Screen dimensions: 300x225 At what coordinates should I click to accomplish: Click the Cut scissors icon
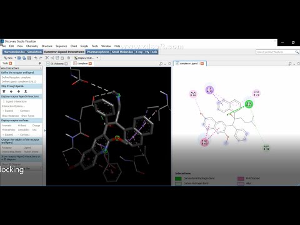coord(47,58)
